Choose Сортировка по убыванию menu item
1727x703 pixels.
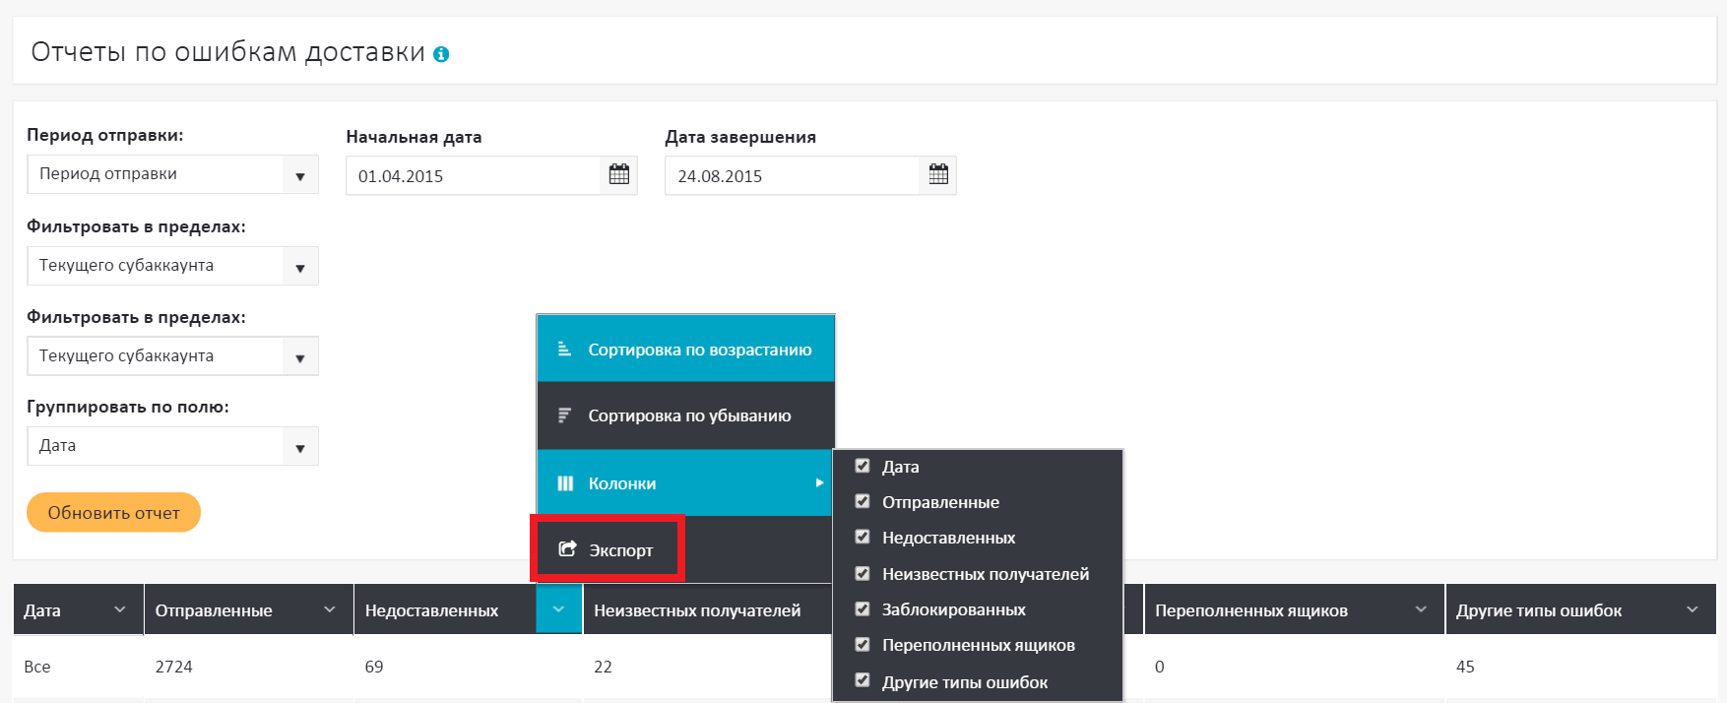689,415
